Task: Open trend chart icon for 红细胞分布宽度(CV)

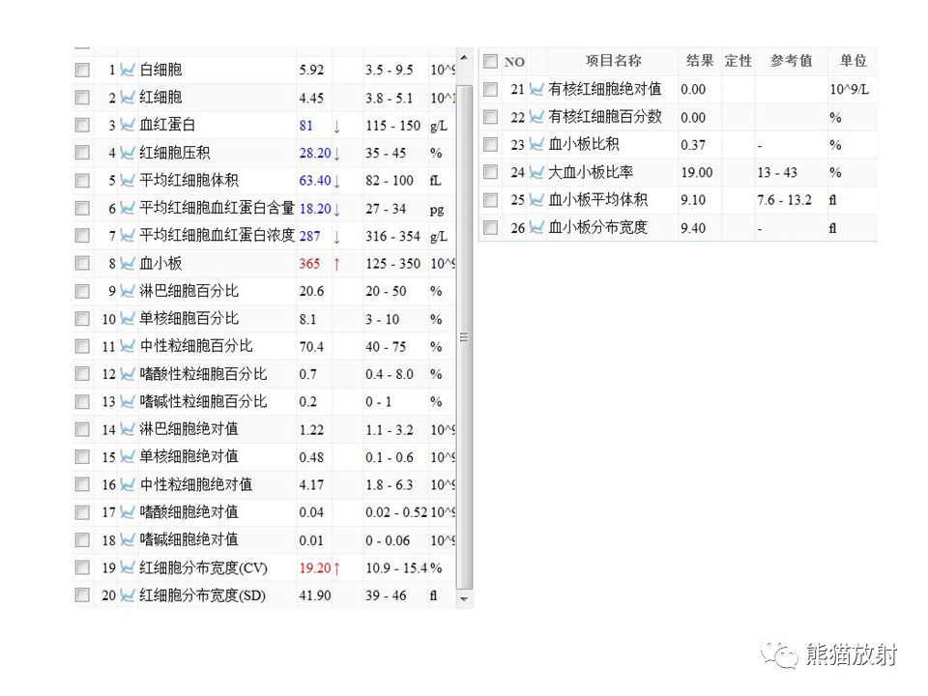Action: tap(128, 567)
